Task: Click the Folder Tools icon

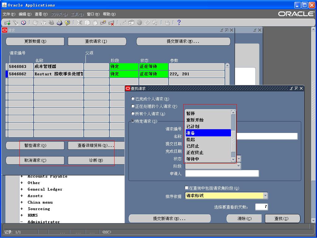Action: [155, 23]
